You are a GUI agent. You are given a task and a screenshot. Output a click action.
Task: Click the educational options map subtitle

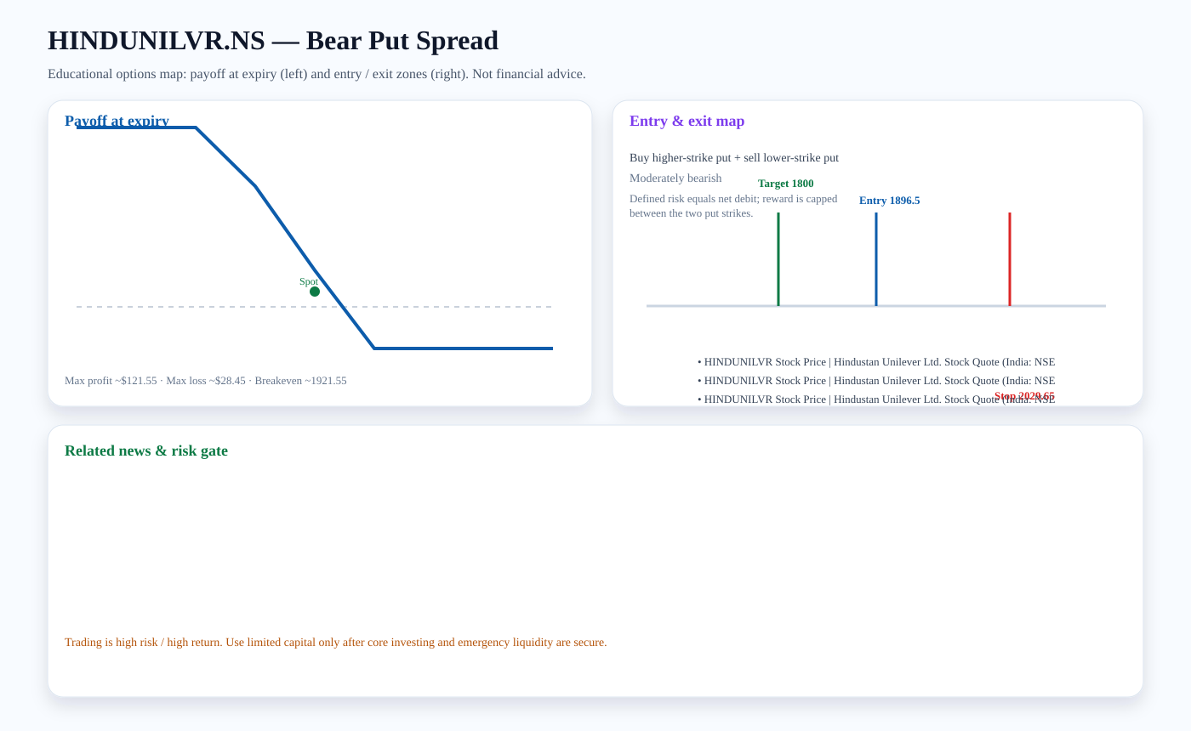click(x=316, y=74)
